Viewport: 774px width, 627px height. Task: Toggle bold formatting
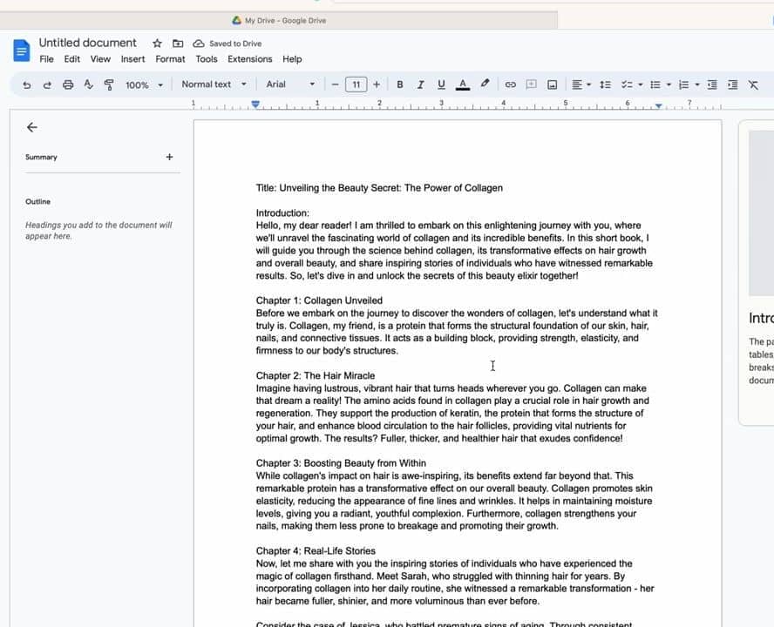pos(400,84)
